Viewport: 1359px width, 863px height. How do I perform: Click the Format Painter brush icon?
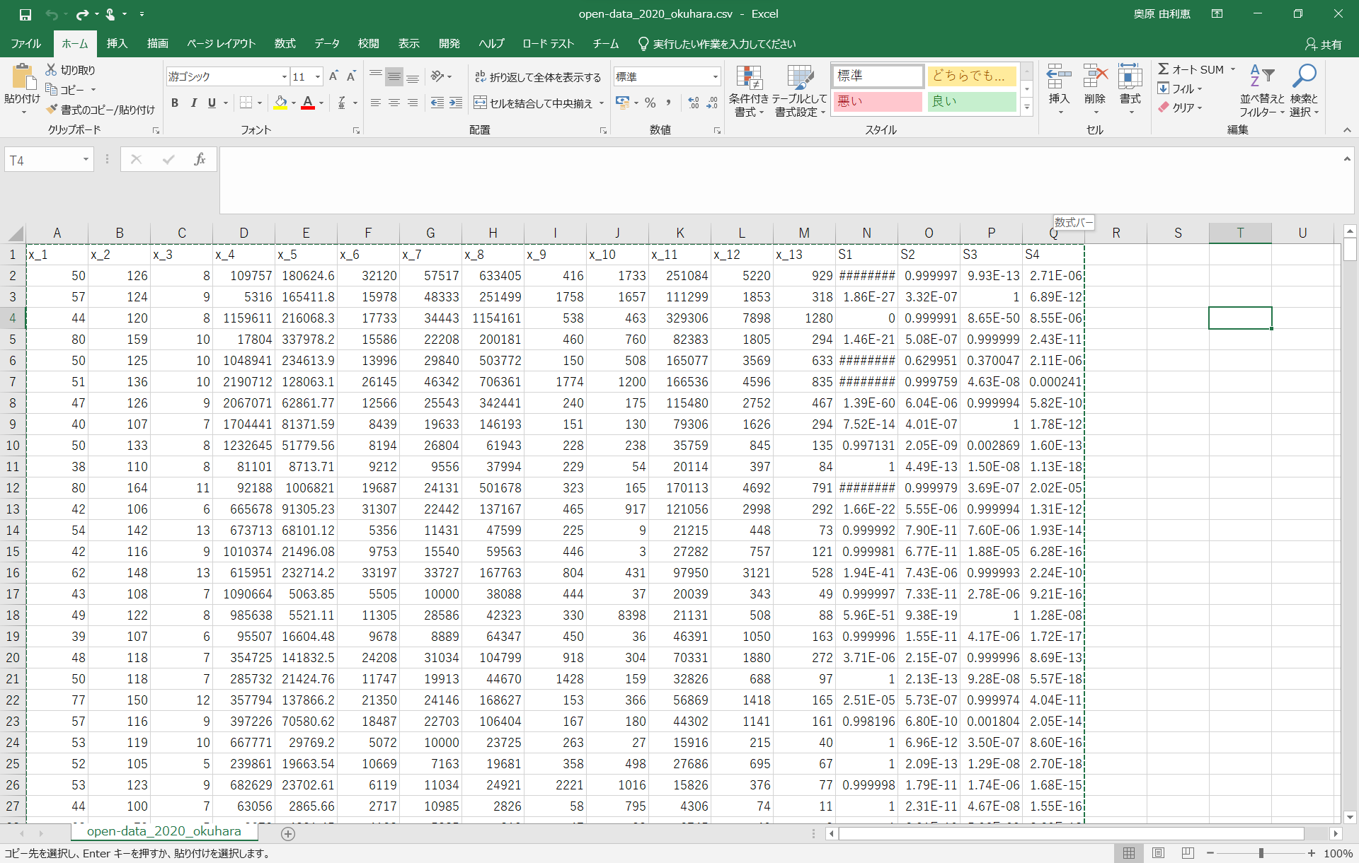pos(52,110)
